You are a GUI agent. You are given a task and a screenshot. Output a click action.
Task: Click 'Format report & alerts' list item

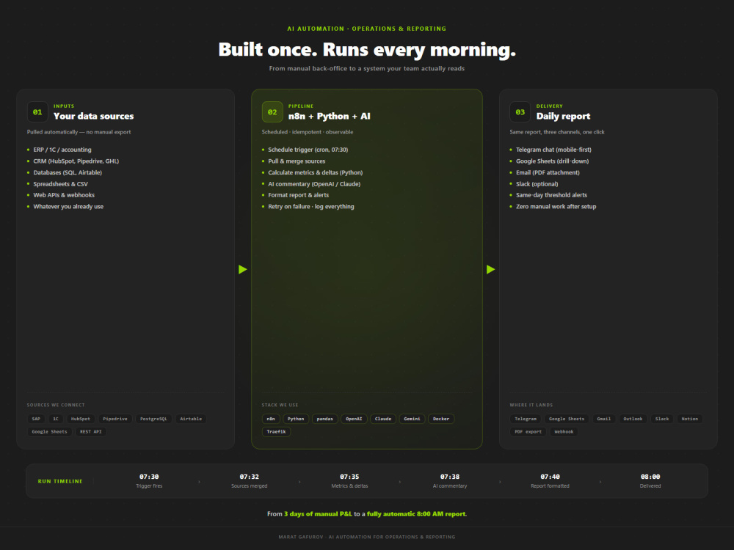pos(298,195)
